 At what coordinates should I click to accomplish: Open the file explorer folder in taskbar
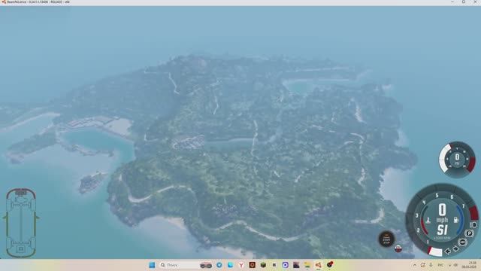[x=307, y=265]
